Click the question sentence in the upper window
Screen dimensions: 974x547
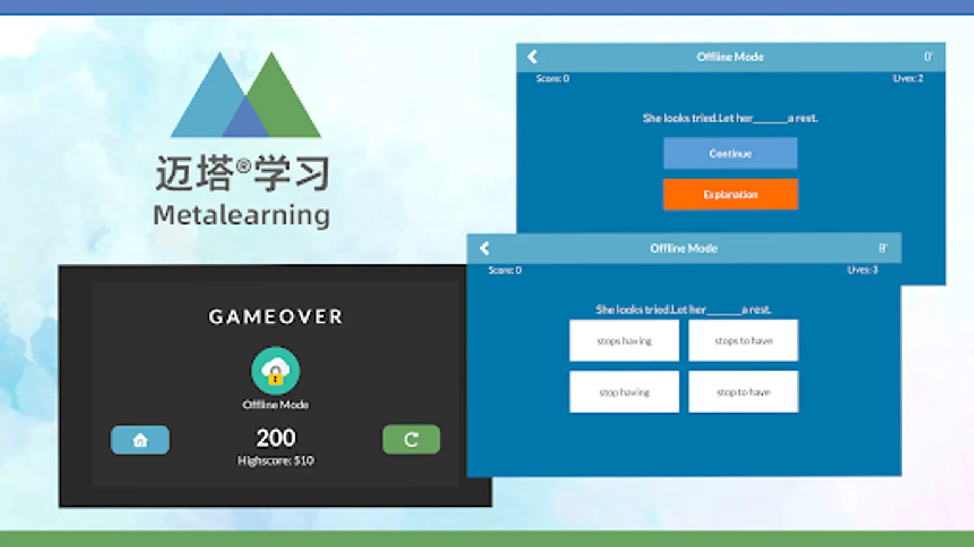[730, 118]
